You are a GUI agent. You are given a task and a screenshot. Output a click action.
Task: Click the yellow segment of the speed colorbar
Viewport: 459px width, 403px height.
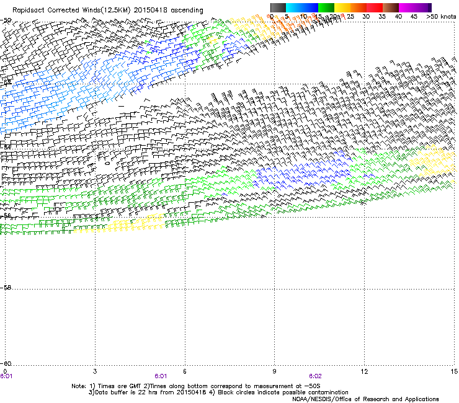coord(342,7)
